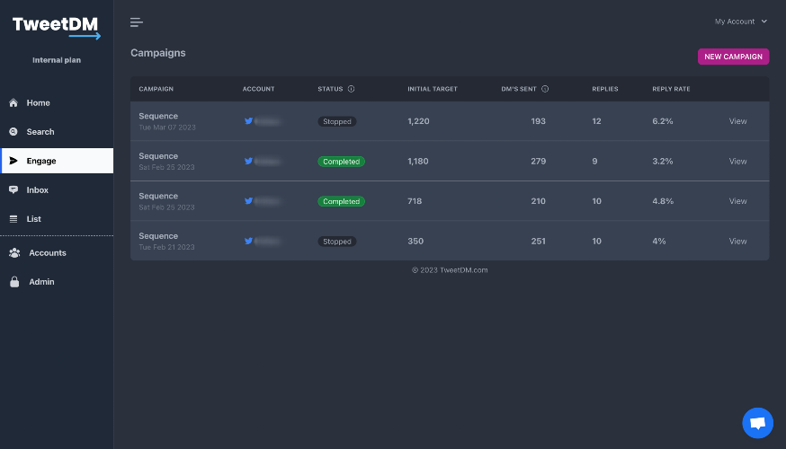
Task: Click the INITIAL TARGET column header
Action: point(433,89)
